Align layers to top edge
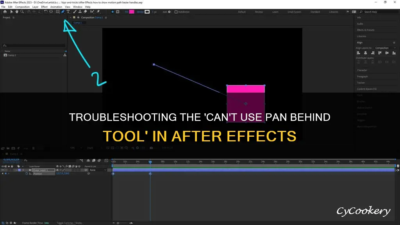 pos(380,53)
